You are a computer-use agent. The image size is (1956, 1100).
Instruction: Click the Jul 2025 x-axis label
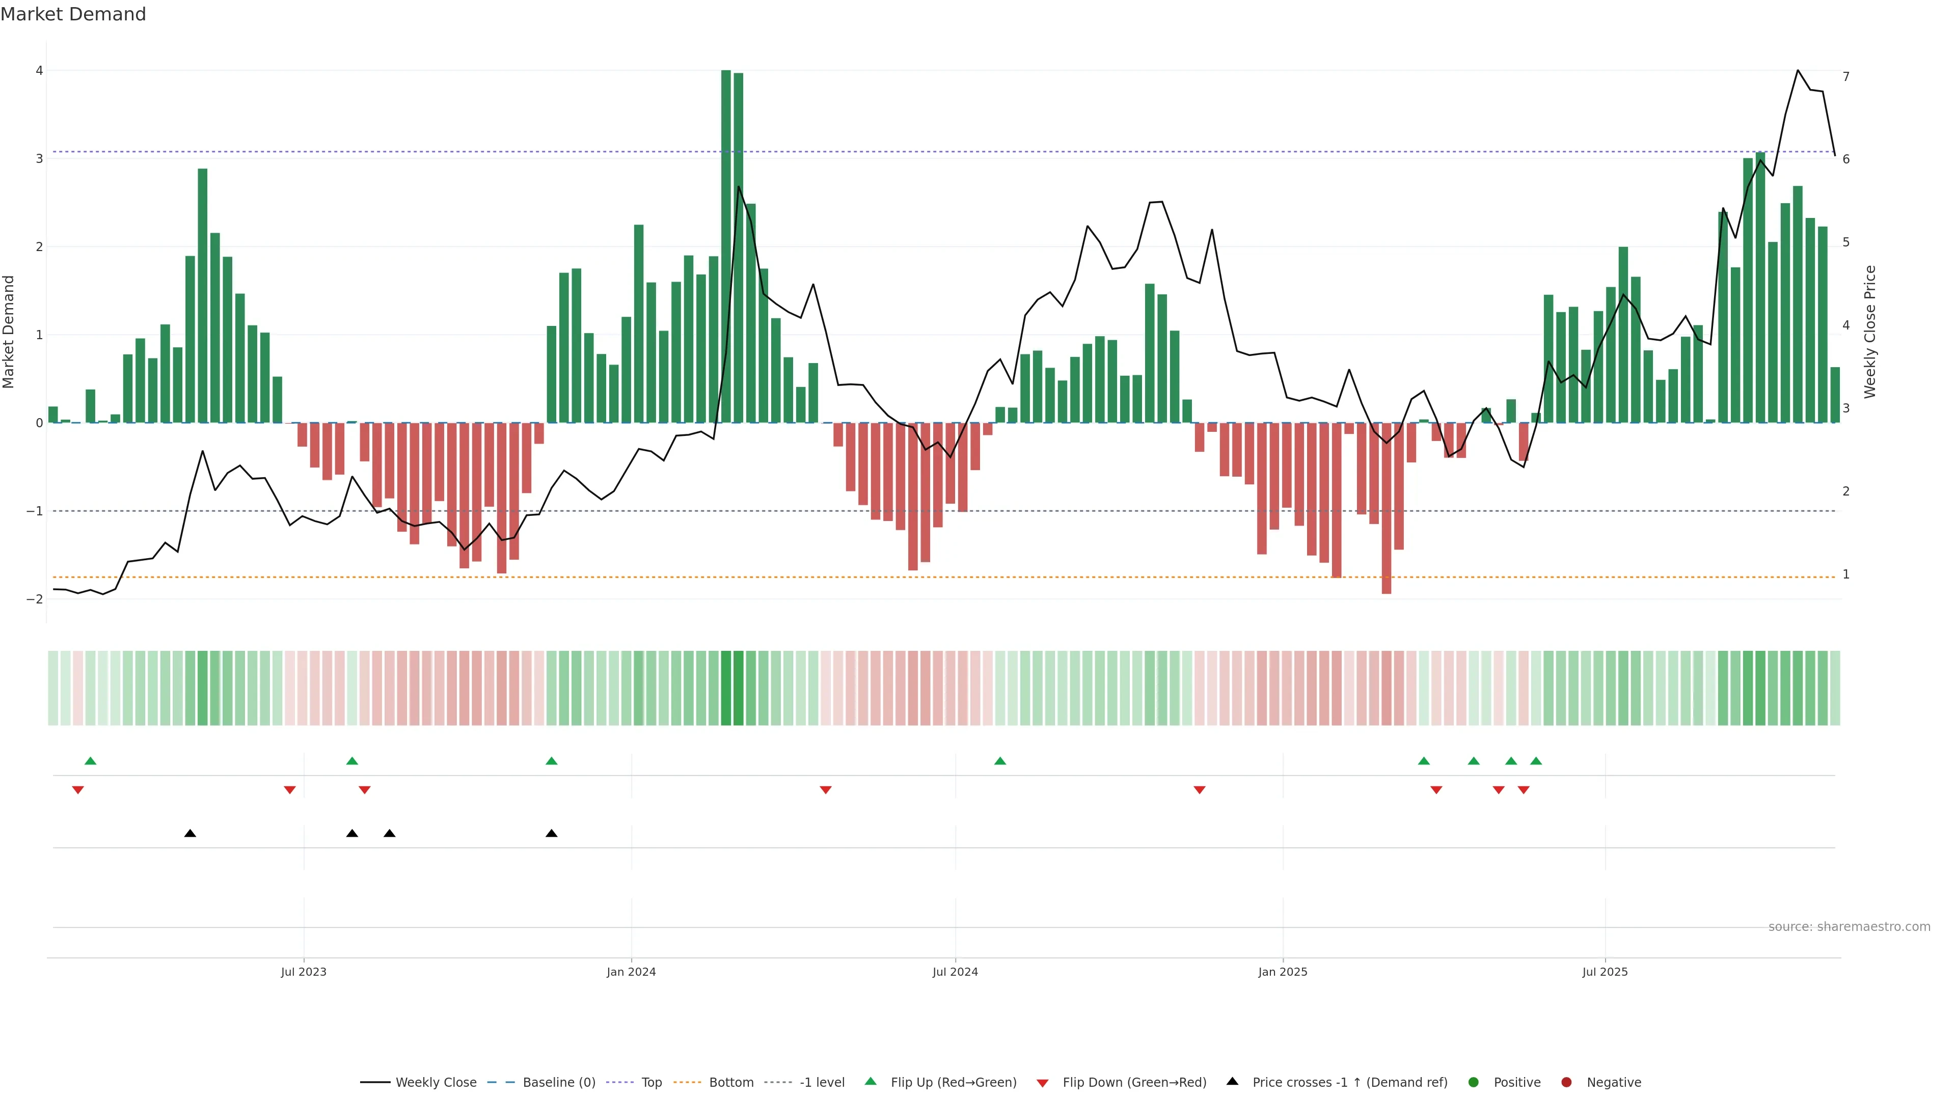coord(1605,972)
